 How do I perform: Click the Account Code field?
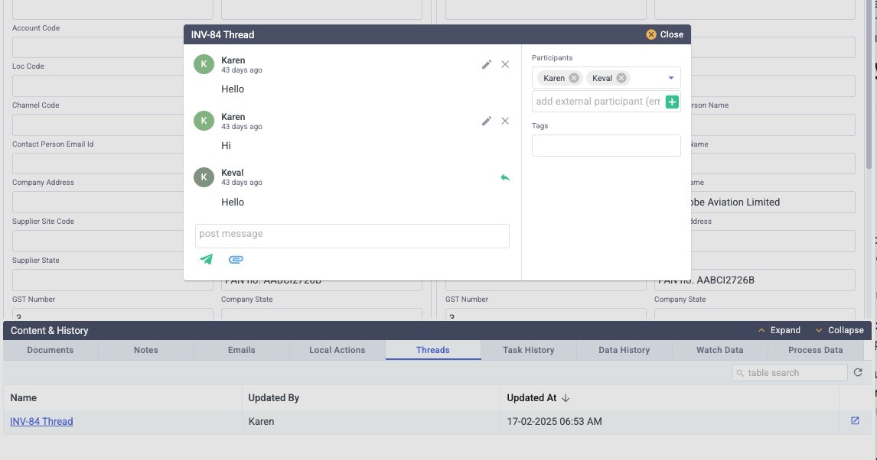[98, 47]
